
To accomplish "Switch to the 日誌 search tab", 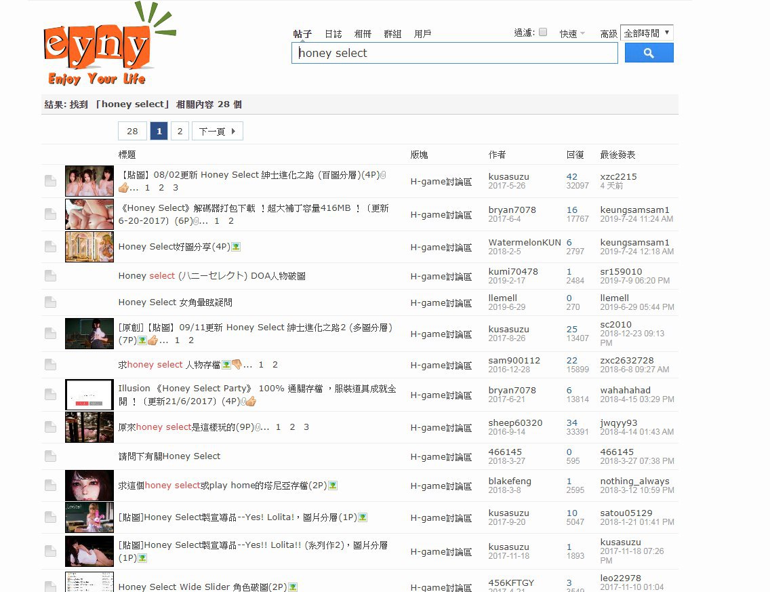I will 333,34.
